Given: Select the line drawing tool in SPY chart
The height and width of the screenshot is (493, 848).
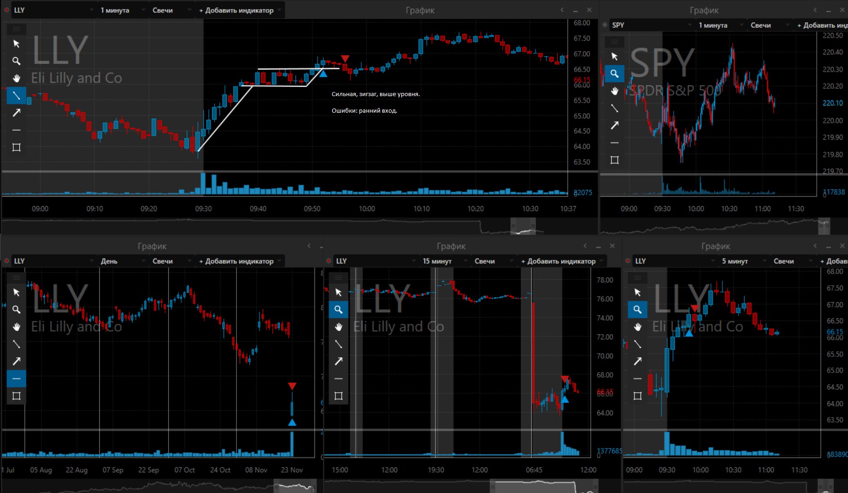Looking at the screenshot, I should [x=614, y=108].
